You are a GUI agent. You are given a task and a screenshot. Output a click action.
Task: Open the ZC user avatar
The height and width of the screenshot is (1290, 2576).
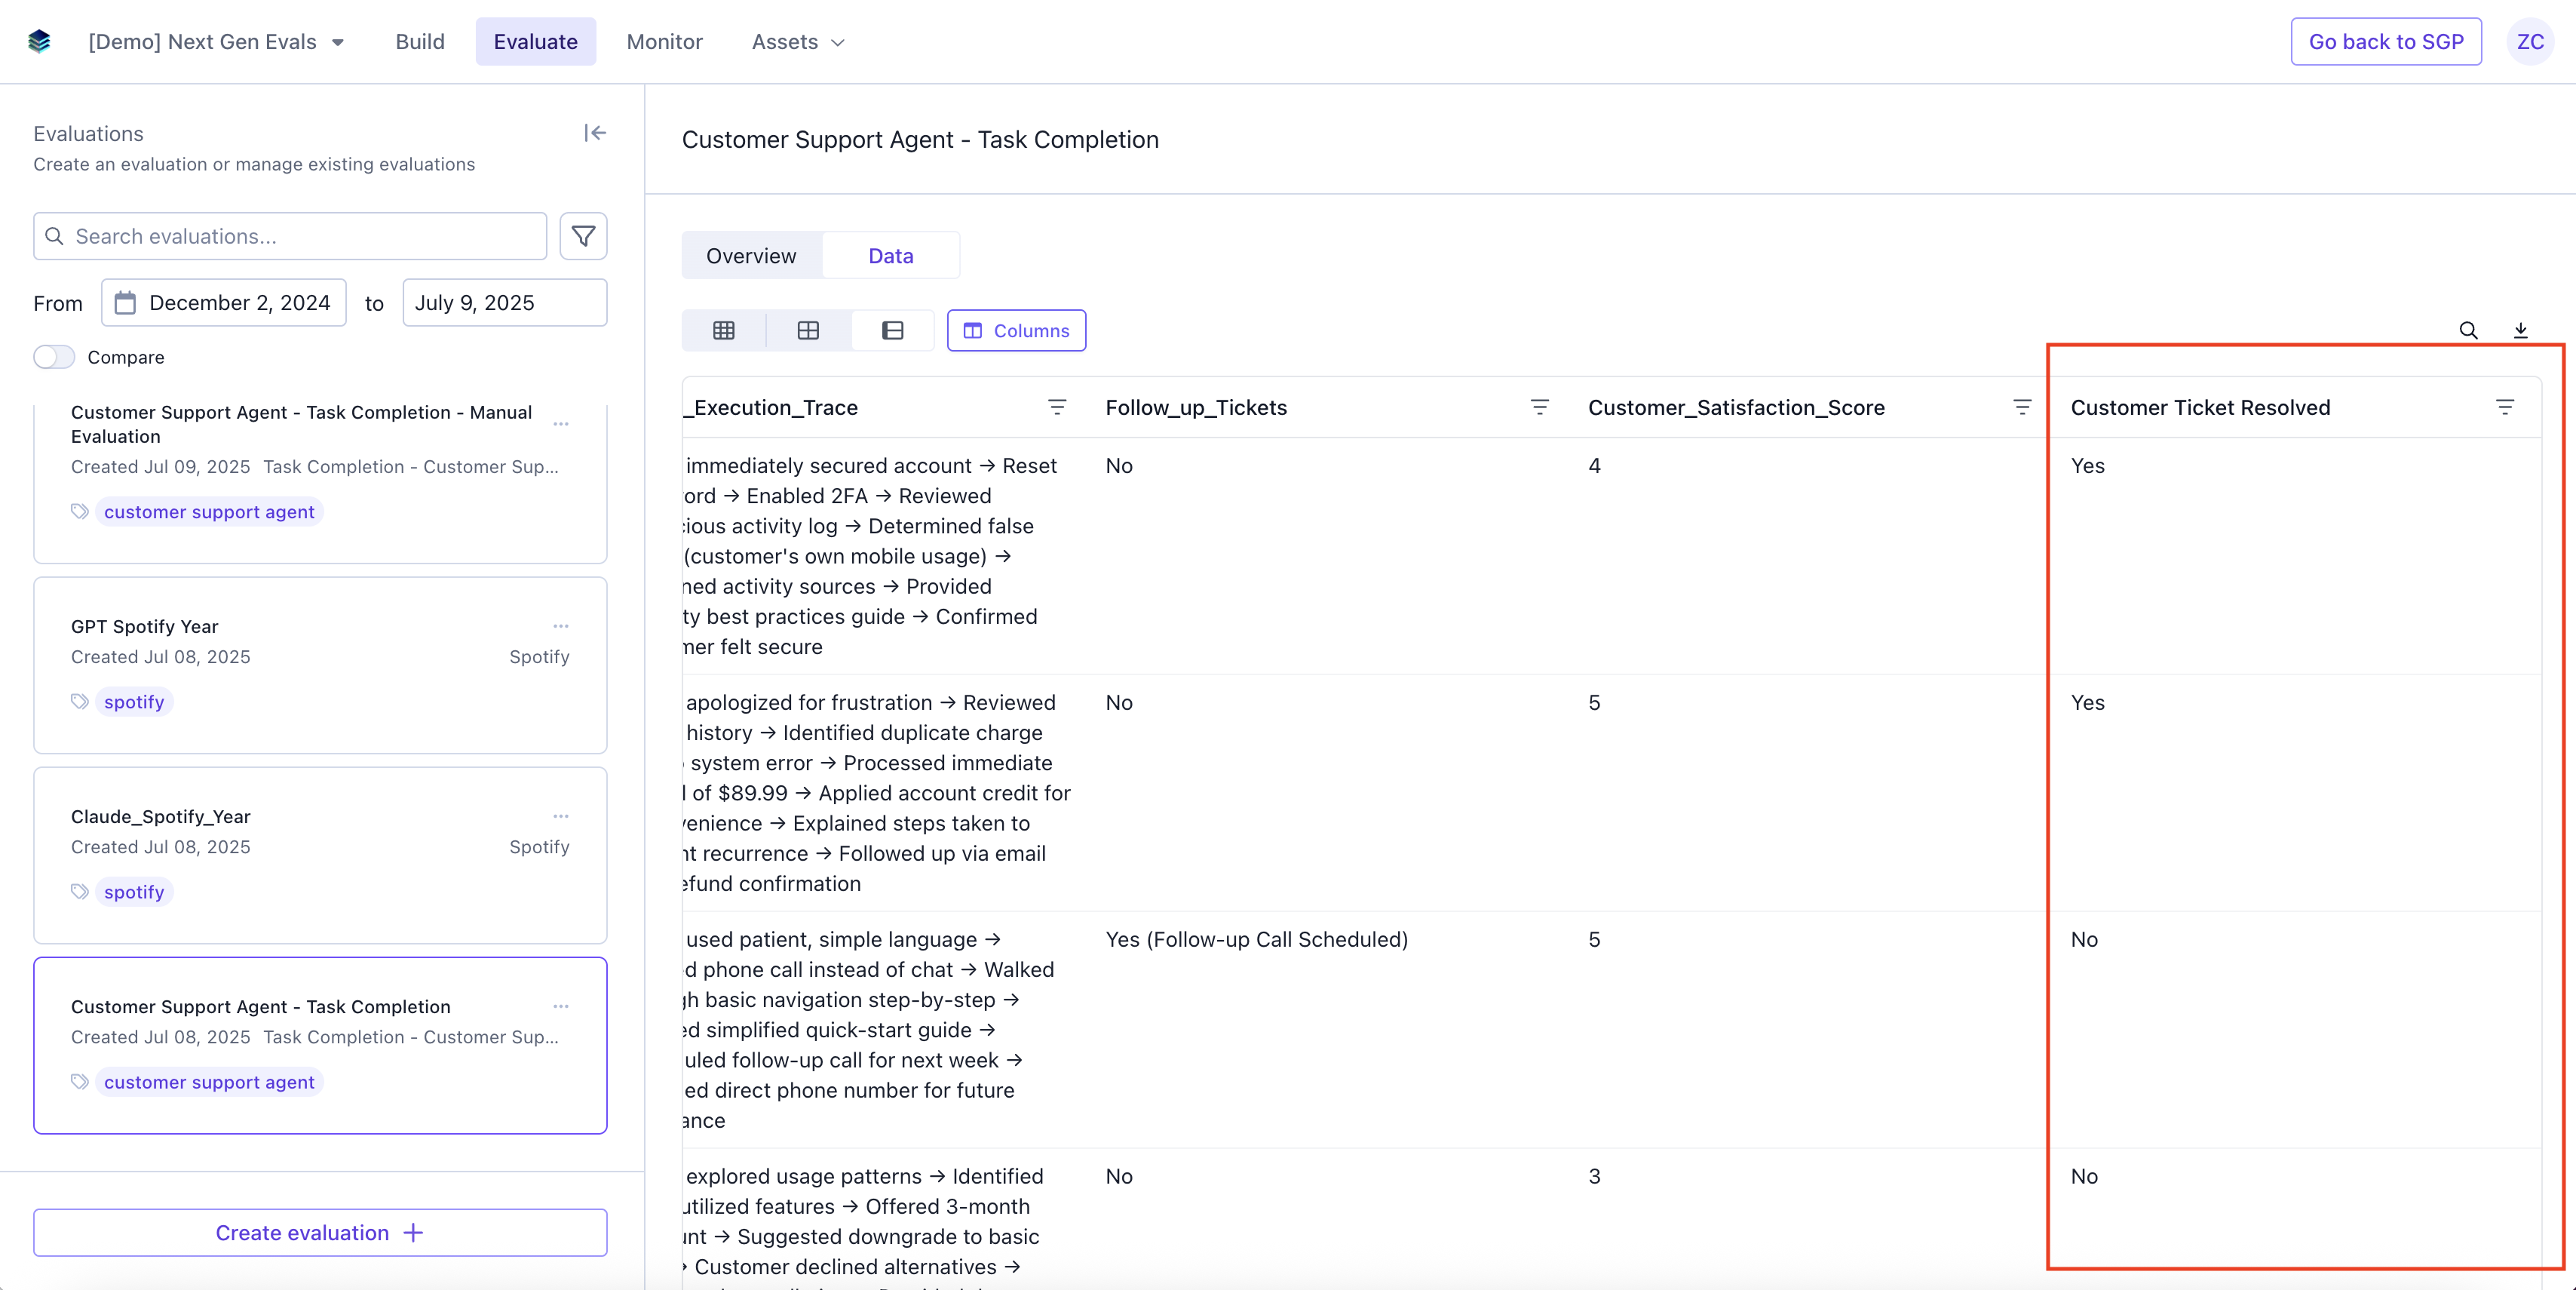2530,42
